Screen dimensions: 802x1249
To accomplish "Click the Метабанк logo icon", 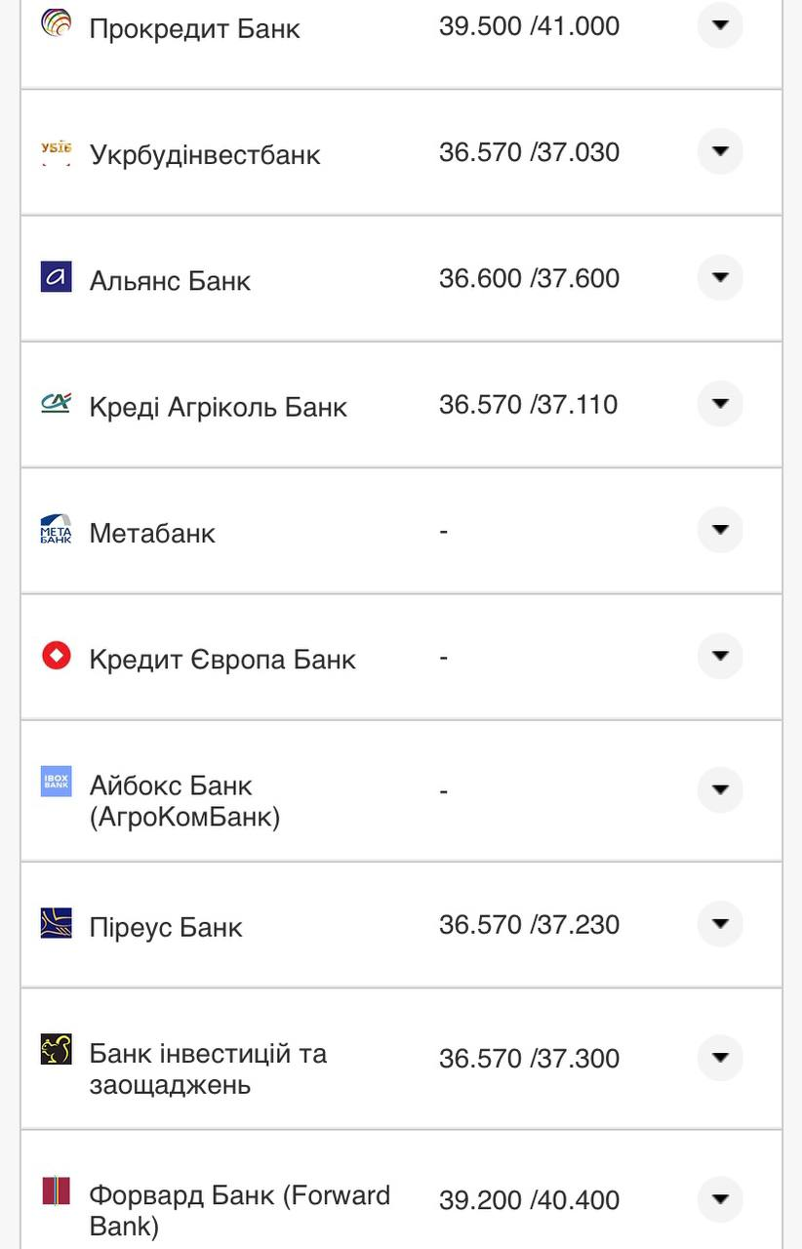I will click(56, 529).
